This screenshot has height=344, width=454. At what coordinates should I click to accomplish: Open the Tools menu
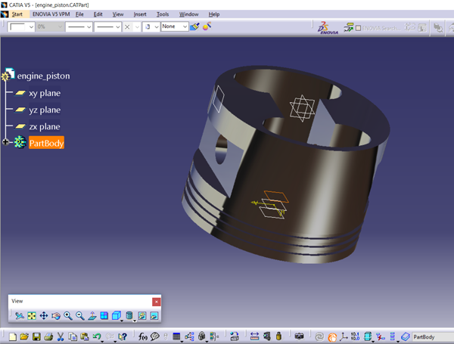(x=163, y=14)
